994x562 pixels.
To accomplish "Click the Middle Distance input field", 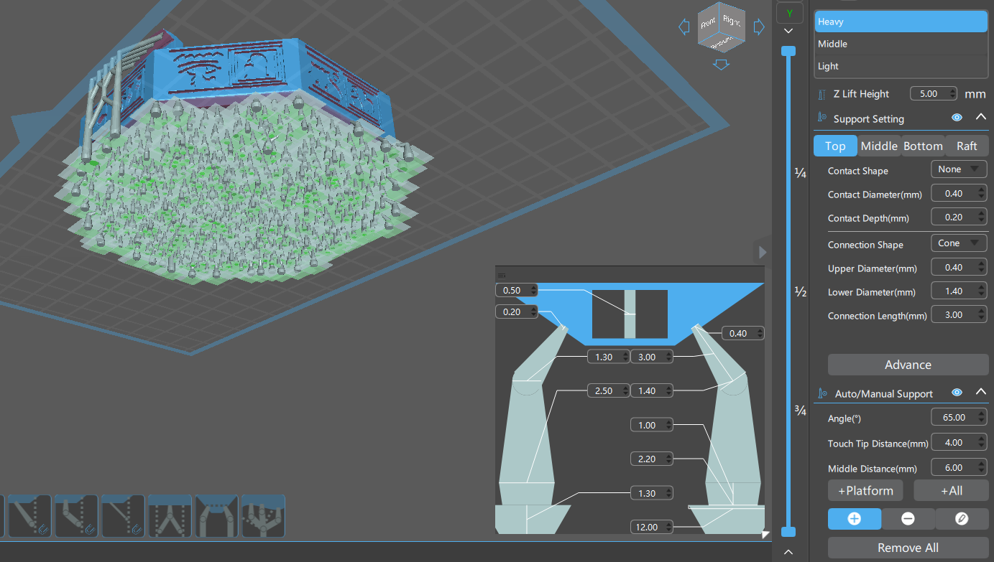I will (959, 467).
